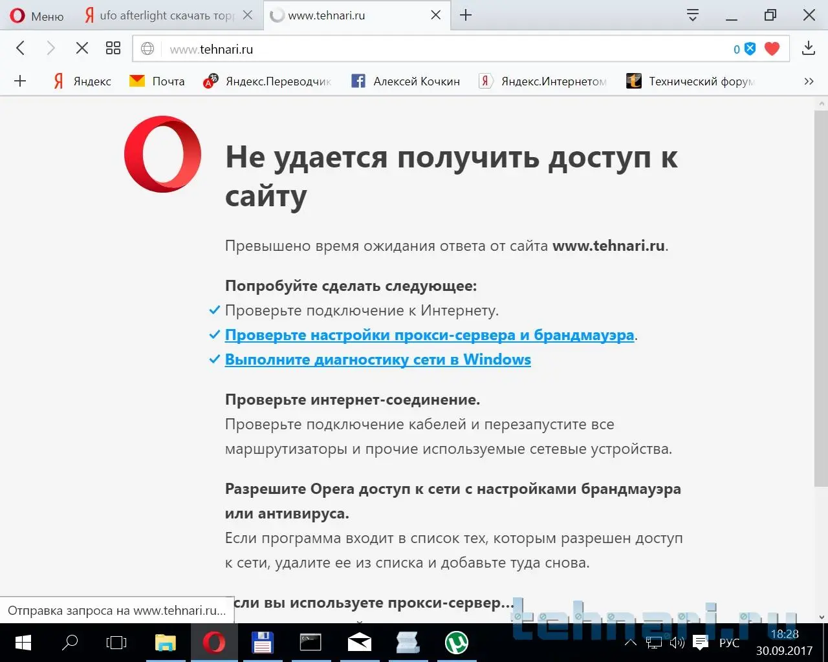Go back to previous page
The image size is (828, 662).
[x=21, y=48]
